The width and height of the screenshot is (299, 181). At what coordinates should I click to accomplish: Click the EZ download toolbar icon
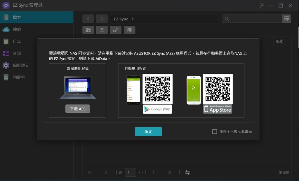(x=116, y=30)
